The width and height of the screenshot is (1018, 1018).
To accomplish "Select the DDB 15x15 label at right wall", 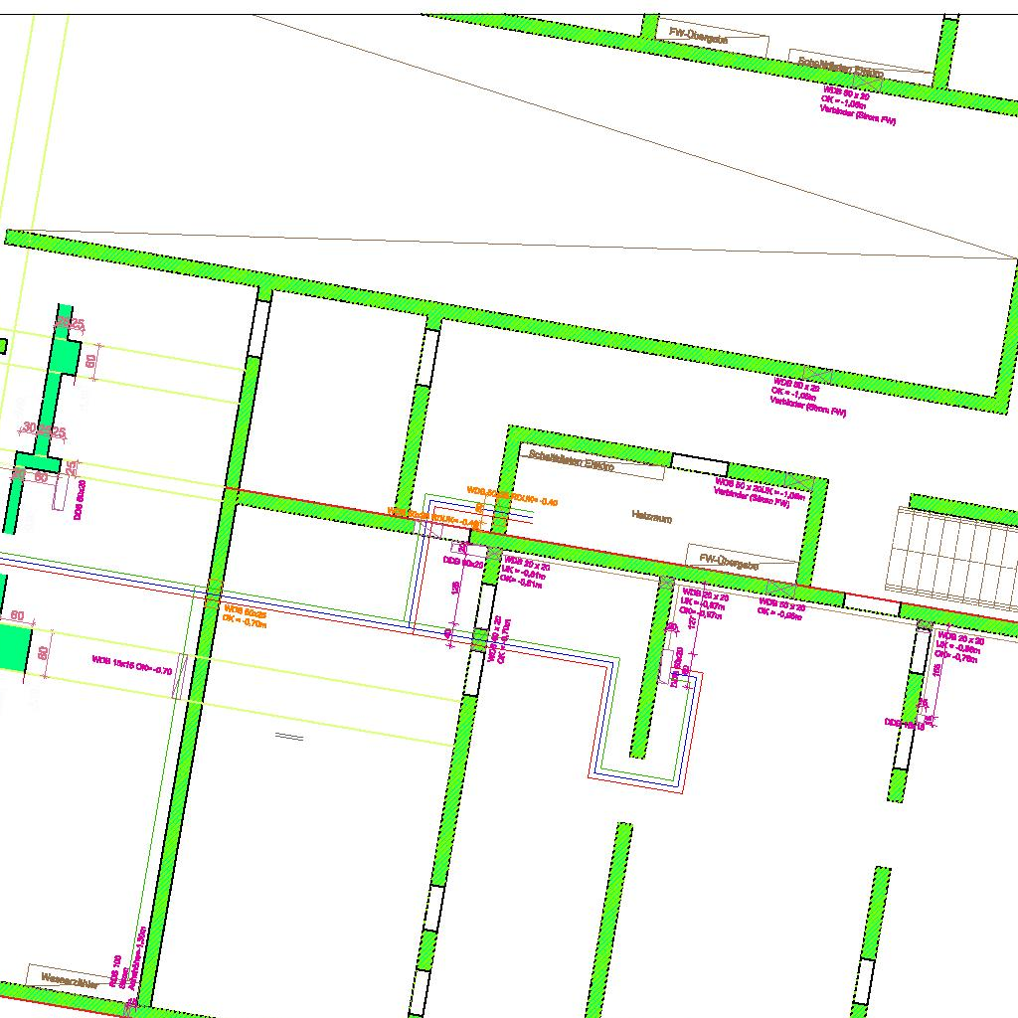I will (x=905, y=725).
